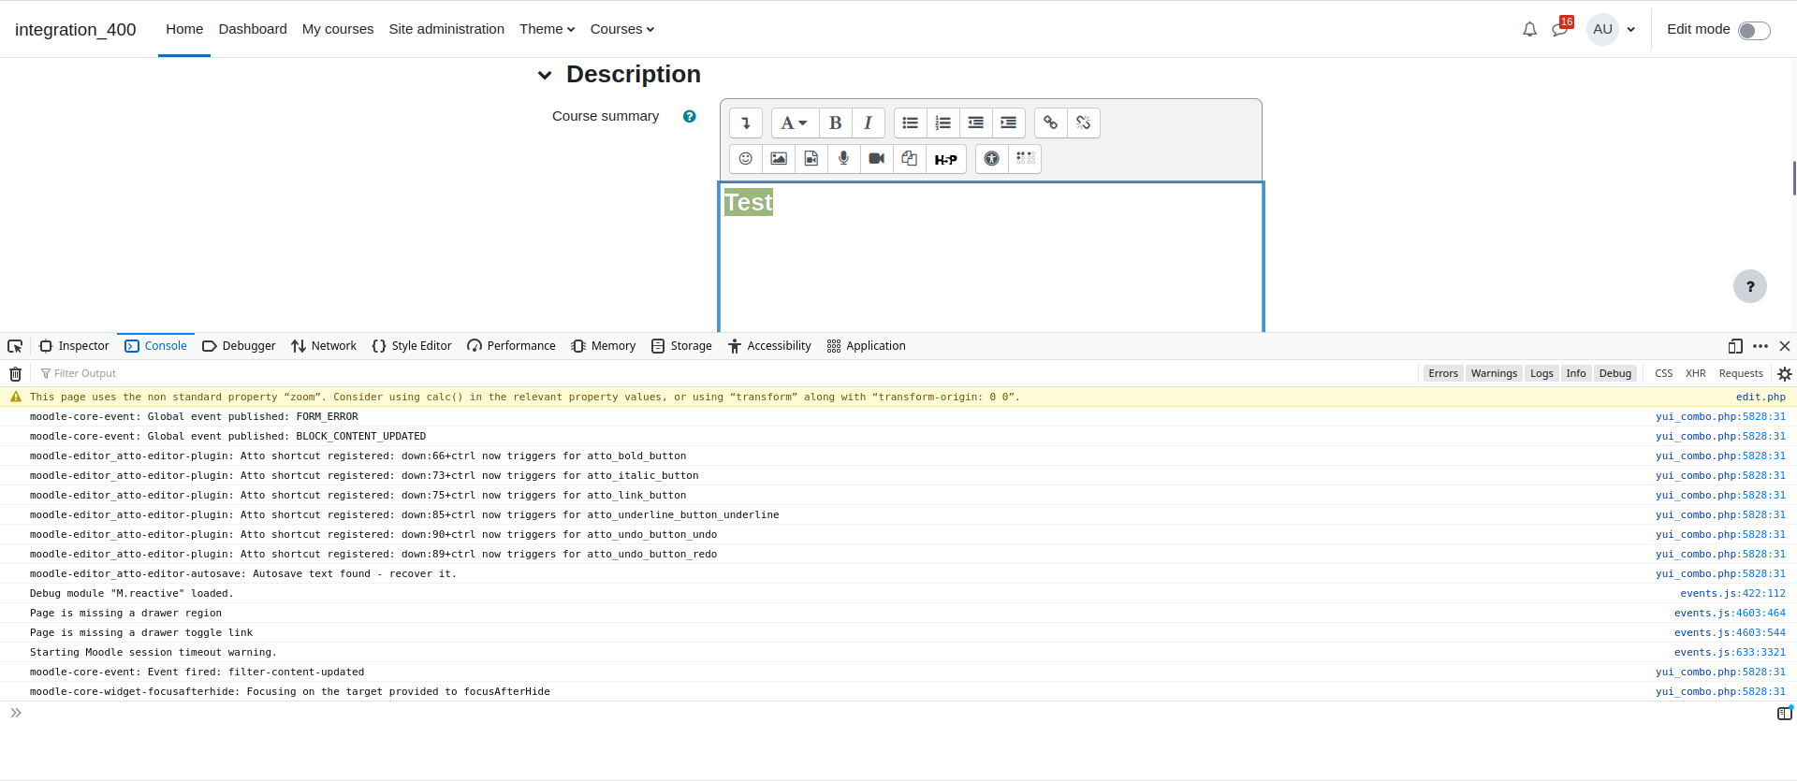The height and width of the screenshot is (781, 1797).
Task: Insert H5P content
Action: click(x=946, y=158)
